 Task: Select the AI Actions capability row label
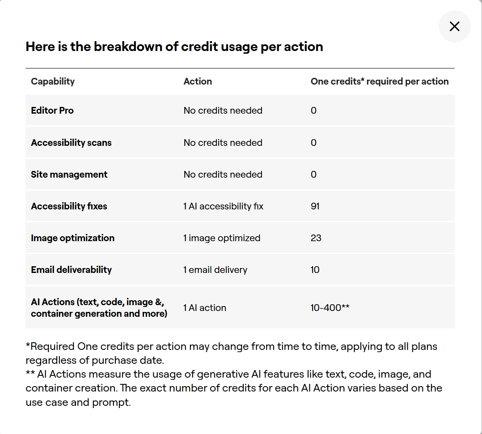pyautogui.click(x=99, y=308)
